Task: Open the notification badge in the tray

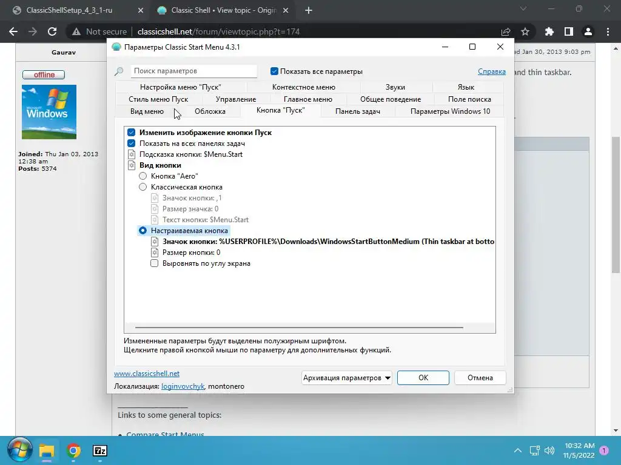Action: [x=604, y=450]
